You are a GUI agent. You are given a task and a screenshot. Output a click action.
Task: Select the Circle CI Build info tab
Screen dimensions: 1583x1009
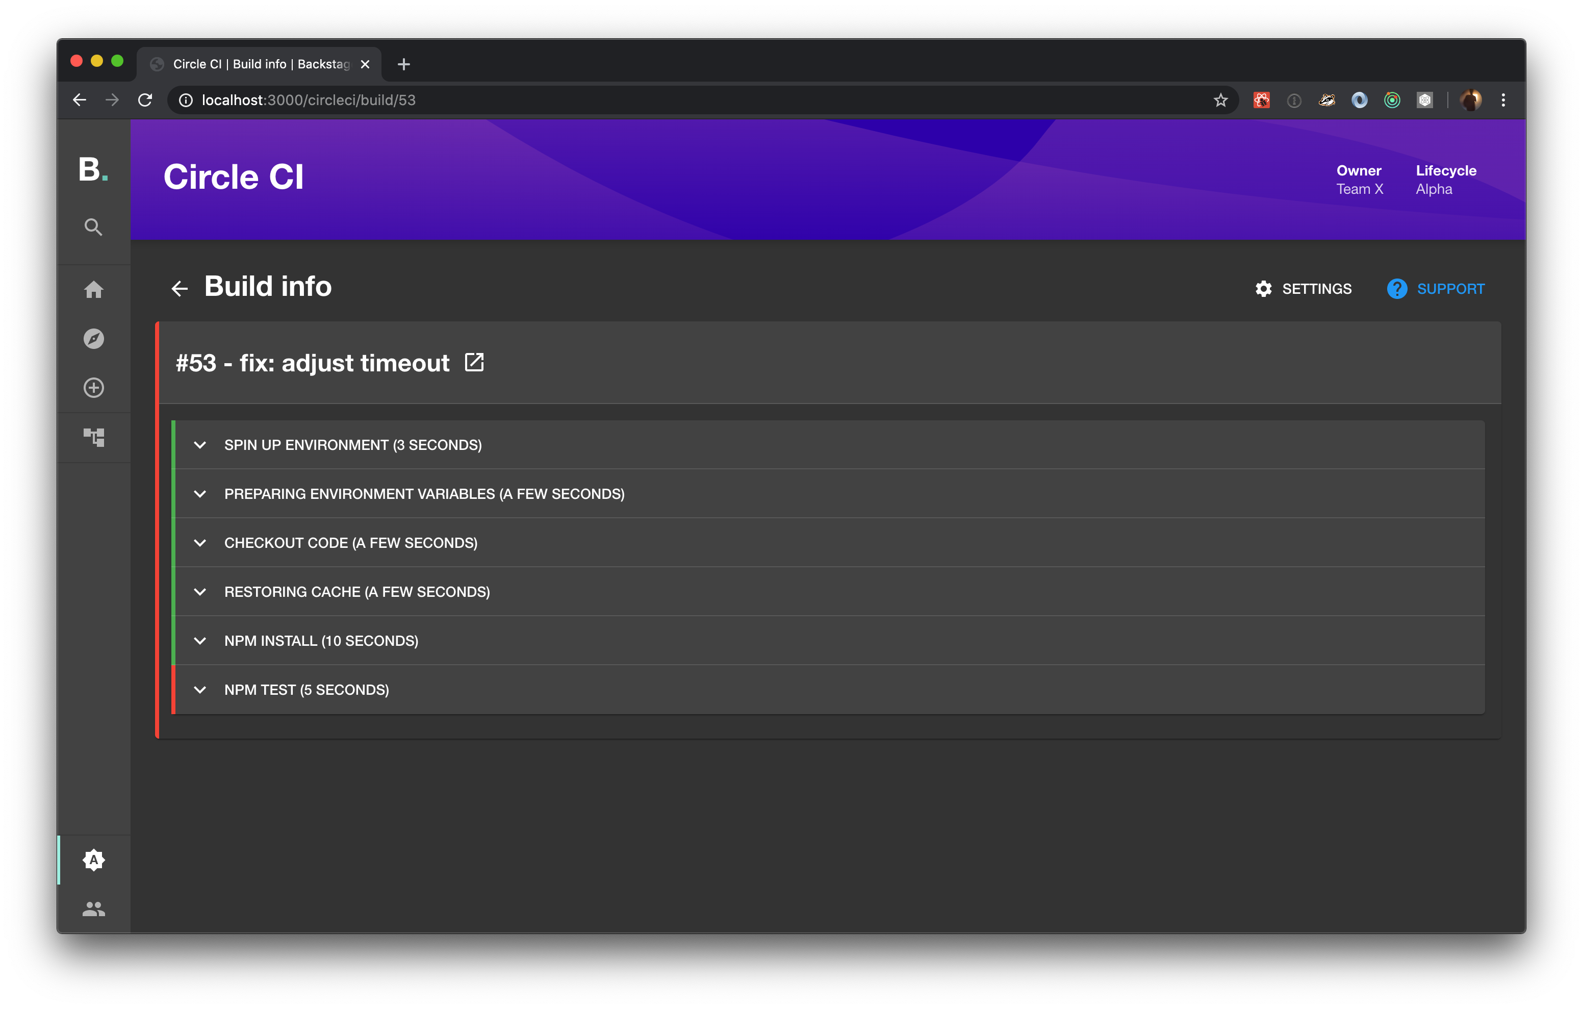tap(259, 64)
